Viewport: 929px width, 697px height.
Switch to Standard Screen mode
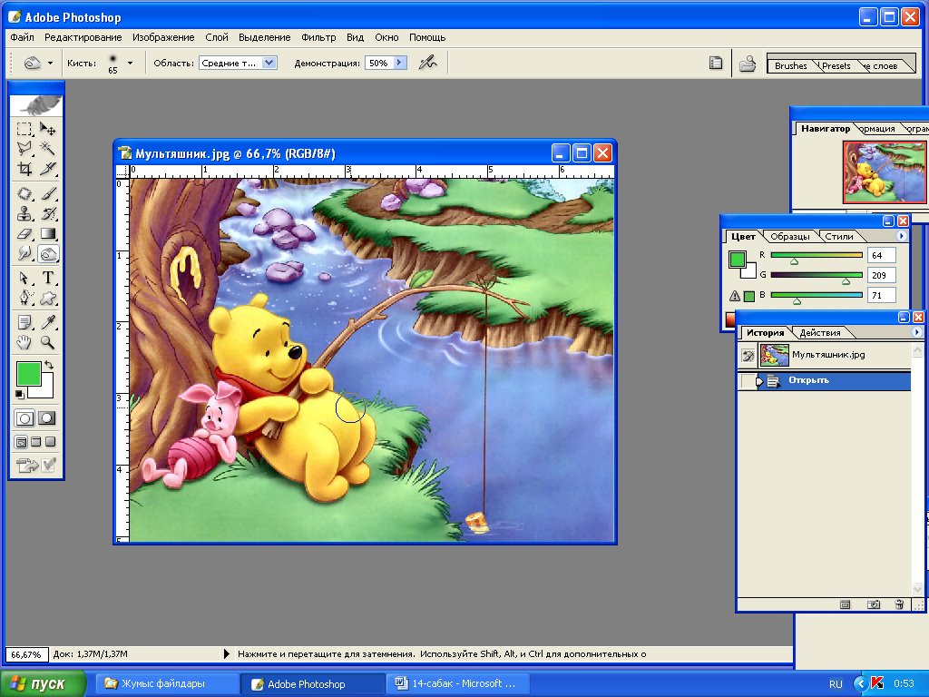click(21, 442)
